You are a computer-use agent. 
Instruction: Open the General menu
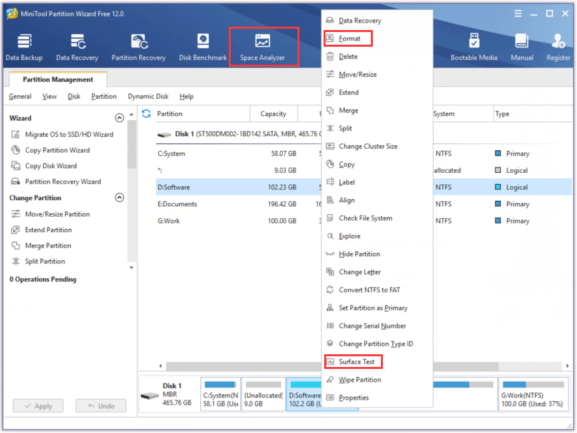point(20,96)
